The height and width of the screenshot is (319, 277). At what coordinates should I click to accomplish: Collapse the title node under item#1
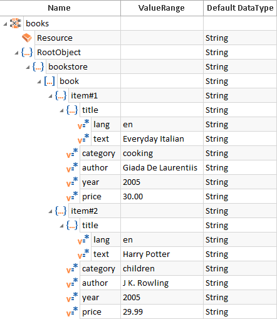pyautogui.click(x=61, y=110)
